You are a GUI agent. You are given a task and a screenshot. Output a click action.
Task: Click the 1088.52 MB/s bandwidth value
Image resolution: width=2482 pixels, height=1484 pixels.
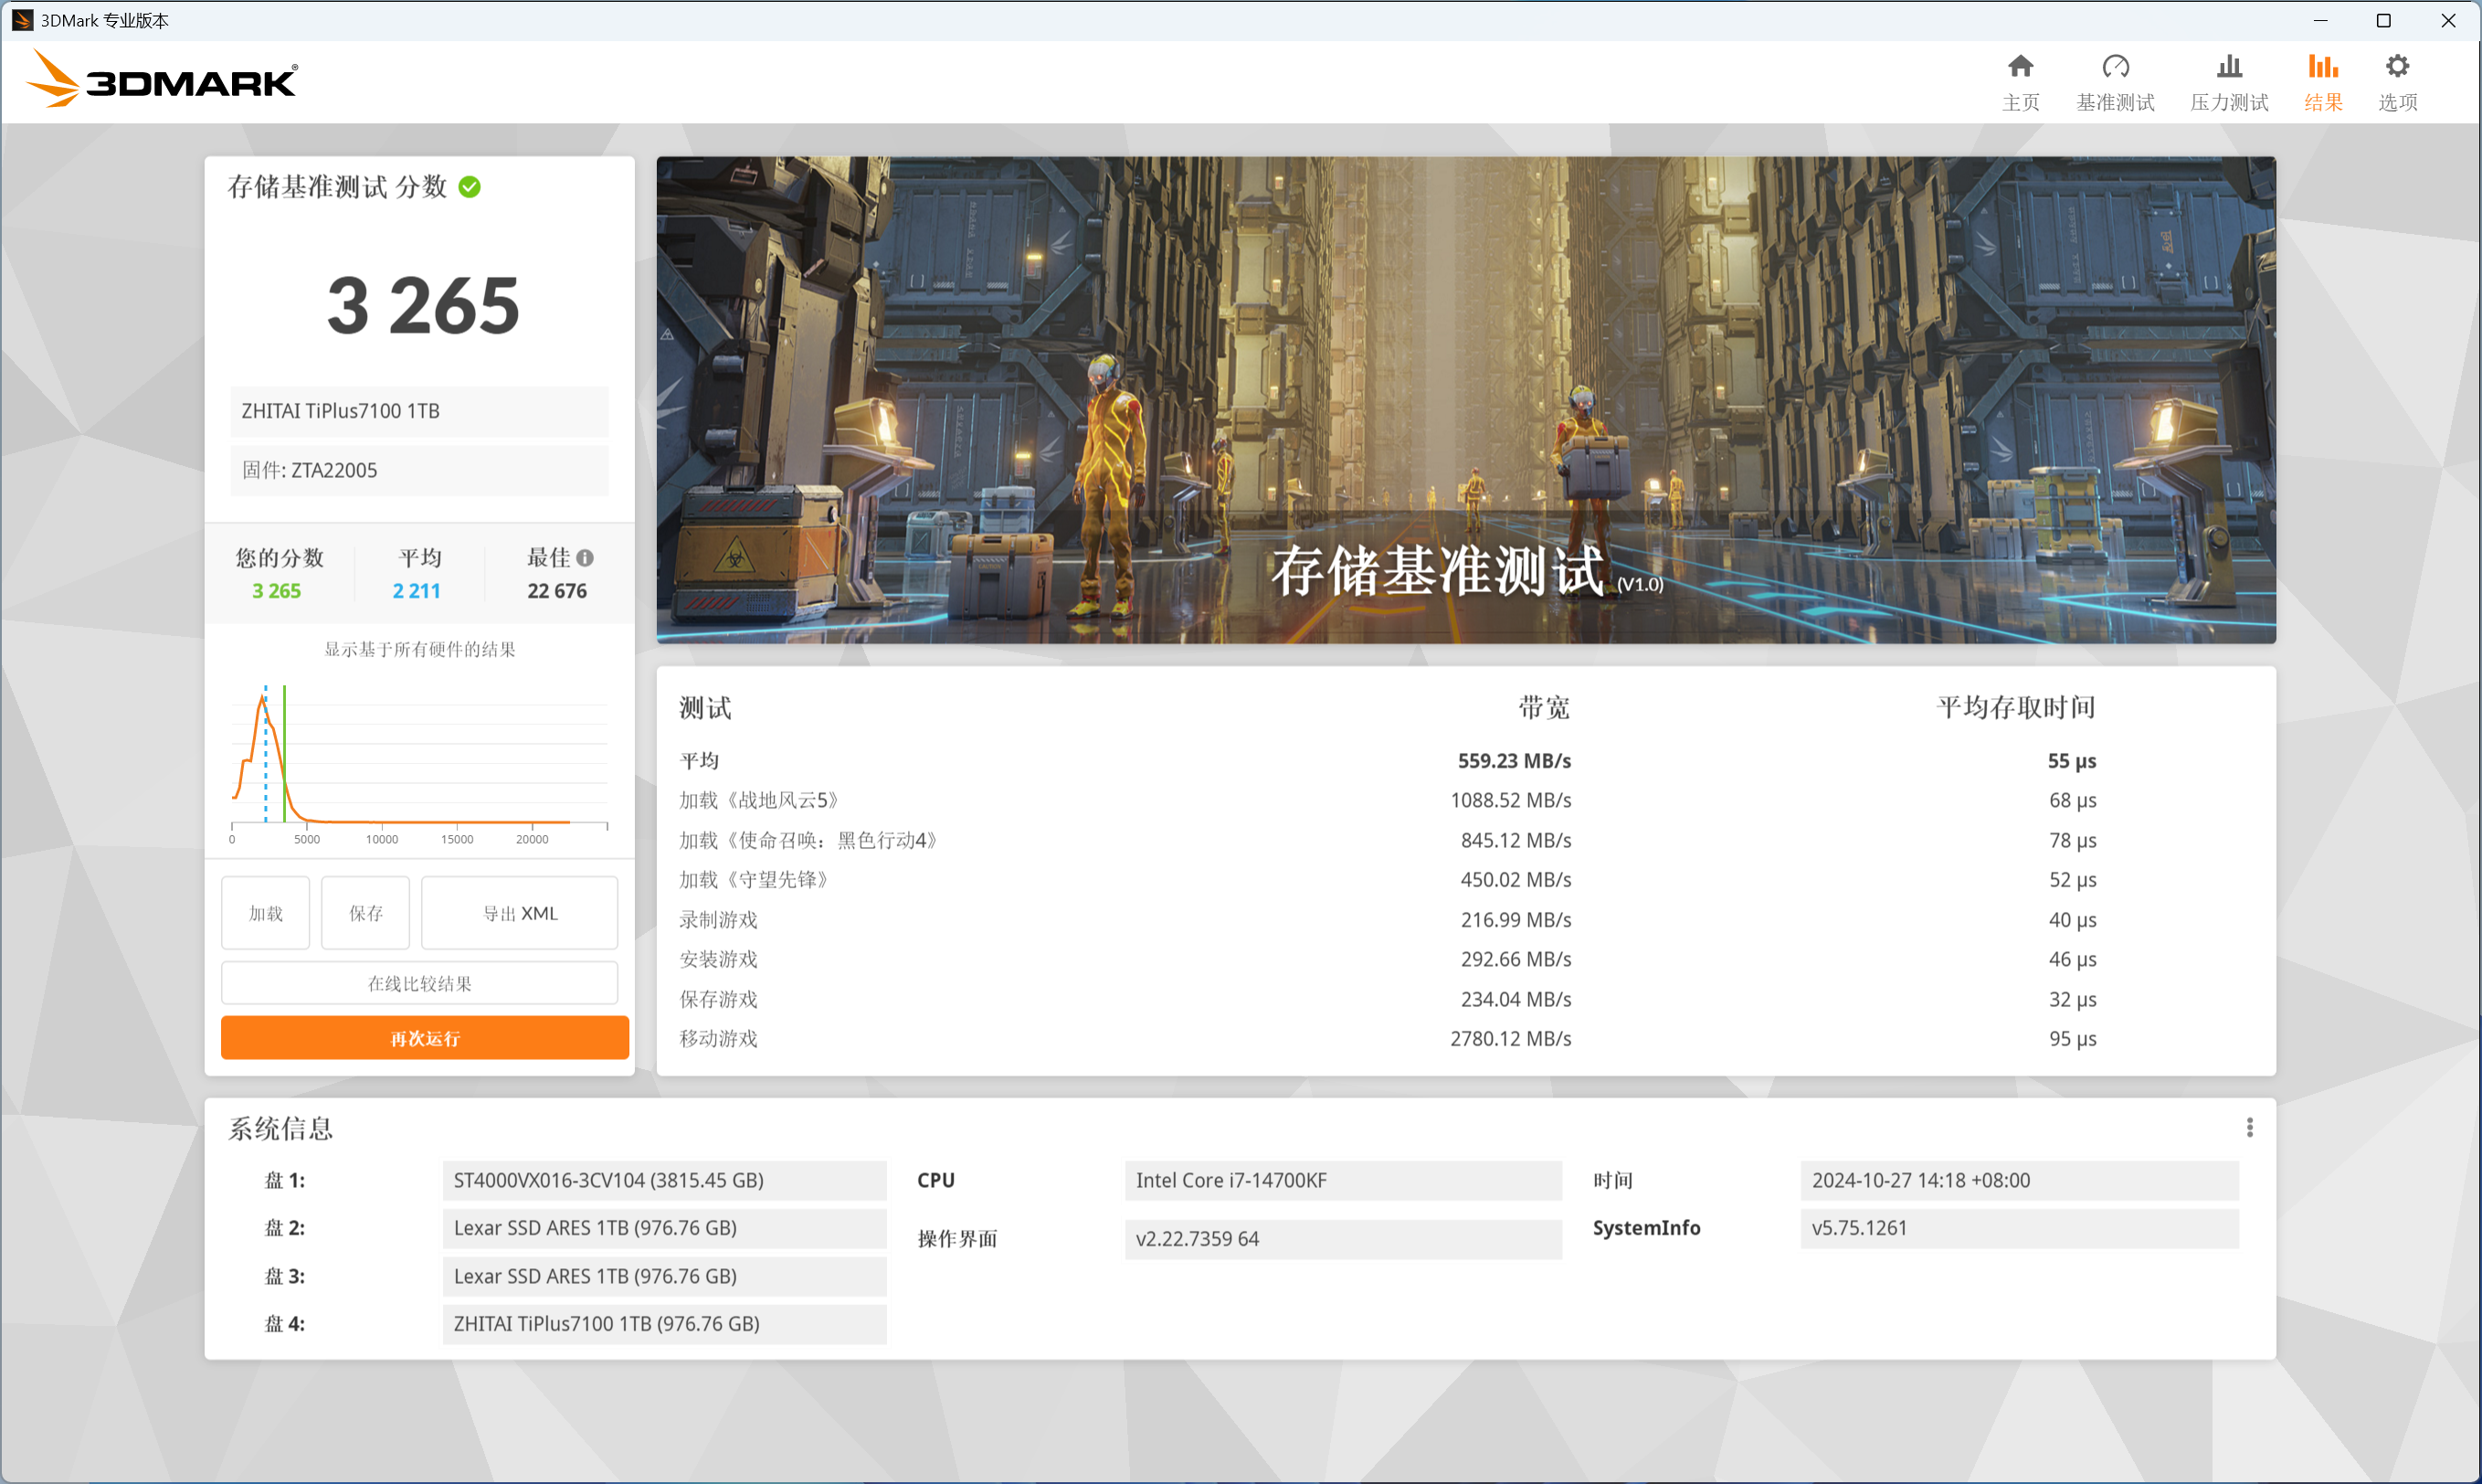coord(1510,800)
